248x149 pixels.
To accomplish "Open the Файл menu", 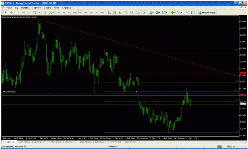I will 9,8.
